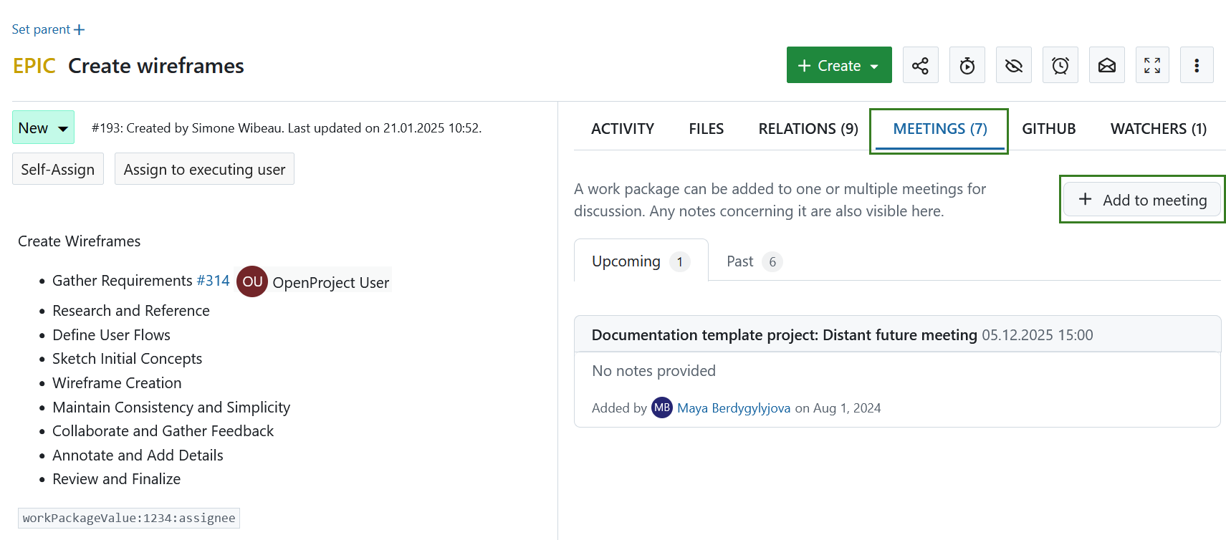Screen dimensions: 1226x540
Task: Expand the New status dropdown
Action: coord(43,127)
